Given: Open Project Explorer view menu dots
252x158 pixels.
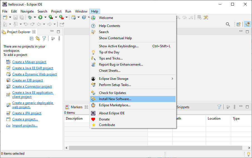Looking at the screenshot, I should [x=59, y=38].
